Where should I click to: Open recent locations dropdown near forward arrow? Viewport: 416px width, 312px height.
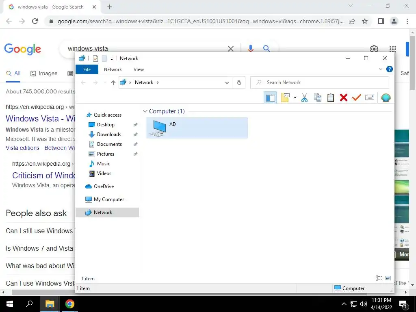pyautogui.click(x=105, y=82)
